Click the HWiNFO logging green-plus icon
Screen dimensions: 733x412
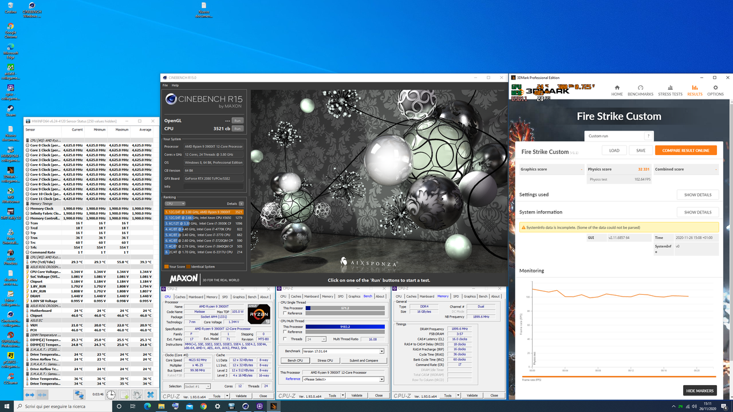[x=124, y=394]
